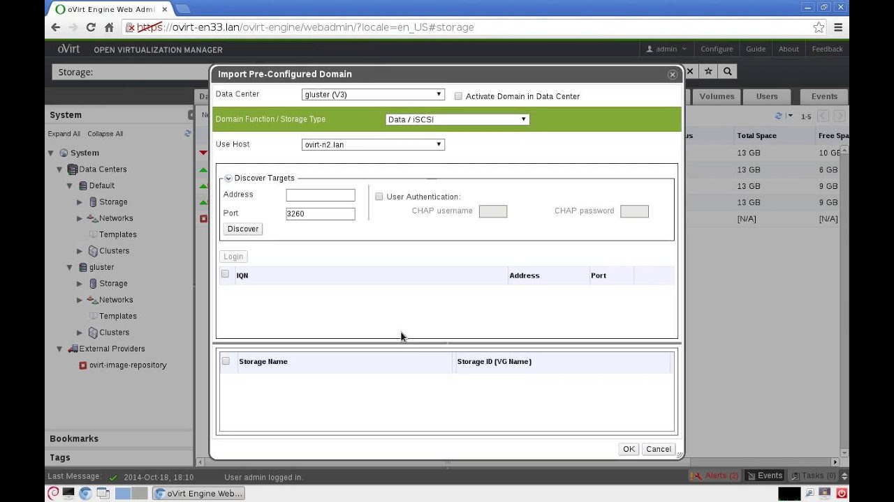Go to browser home page
The image size is (894, 502).
click(x=109, y=27)
